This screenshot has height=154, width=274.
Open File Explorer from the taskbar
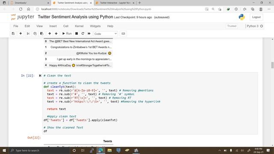click(110, 150)
